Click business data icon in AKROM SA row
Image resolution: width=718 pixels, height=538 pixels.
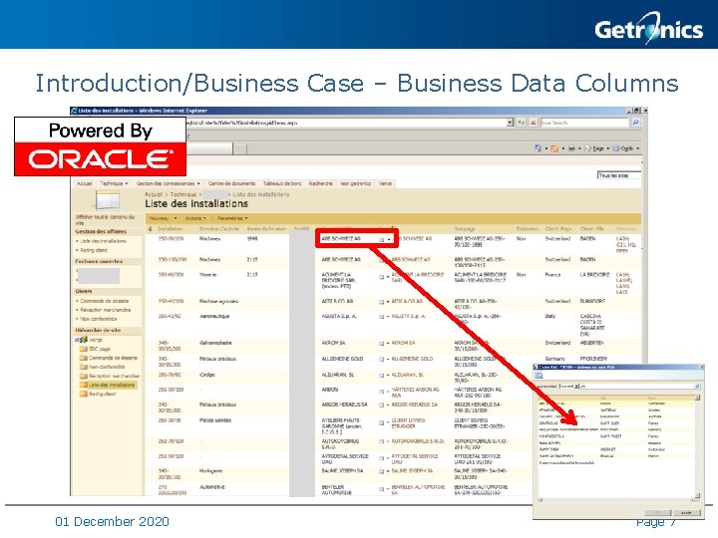(381, 344)
